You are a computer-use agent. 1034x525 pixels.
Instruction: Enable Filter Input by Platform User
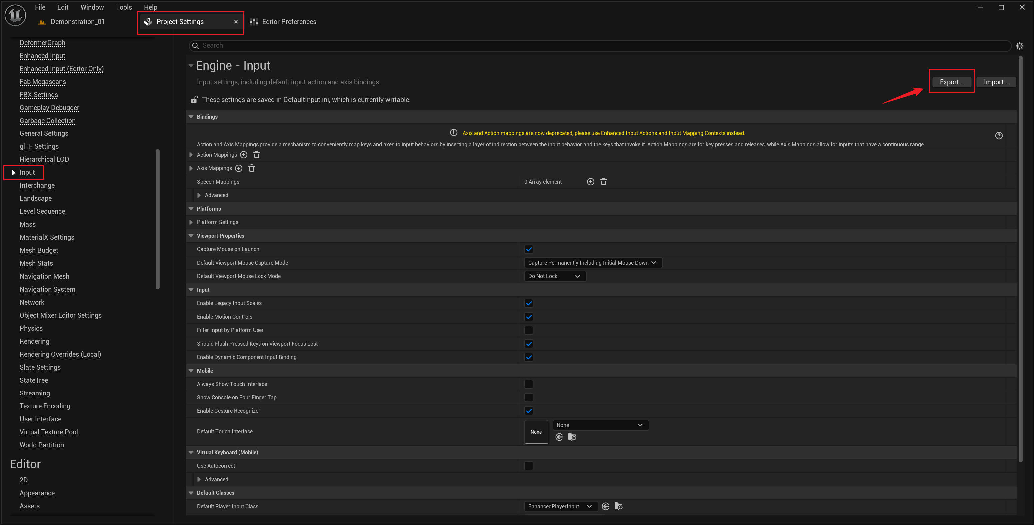pyautogui.click(x=529, y=330)
